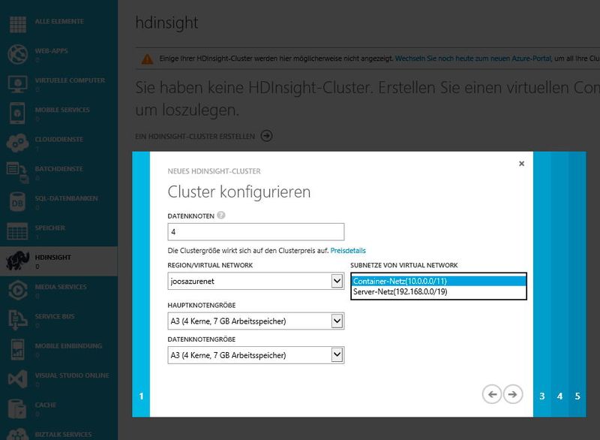The image size is (600, 440).
Task: Open the Datenknotengröße dropdown
Action: pyautogui.click(x=336, y=354)
